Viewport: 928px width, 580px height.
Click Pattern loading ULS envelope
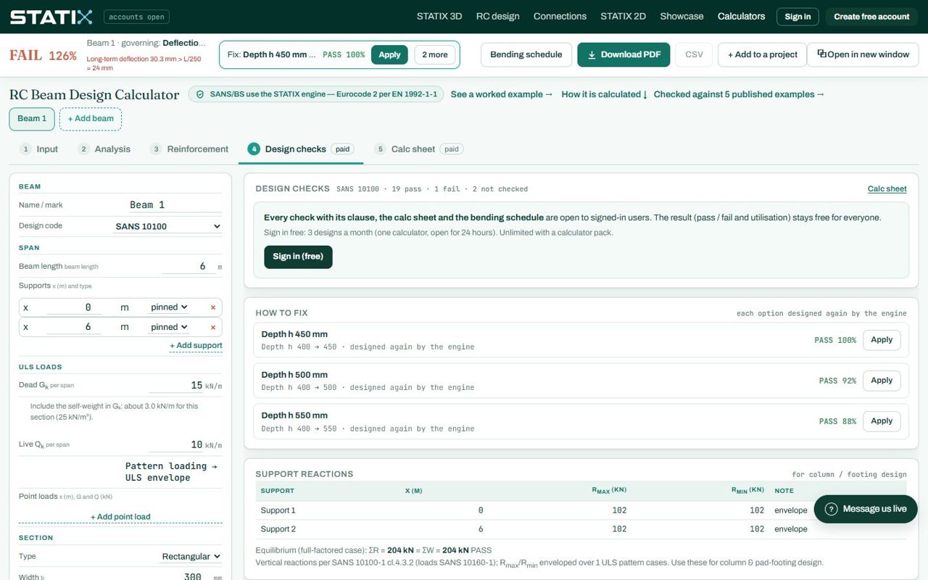point(171,472)
